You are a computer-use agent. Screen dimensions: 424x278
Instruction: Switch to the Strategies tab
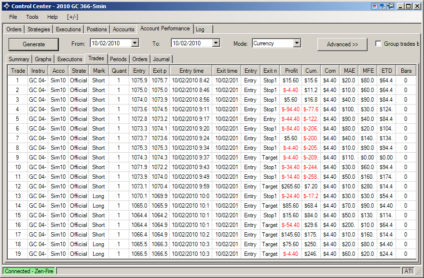[39, 29]
